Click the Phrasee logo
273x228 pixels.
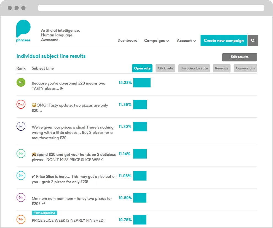click(x=23, y=31)
